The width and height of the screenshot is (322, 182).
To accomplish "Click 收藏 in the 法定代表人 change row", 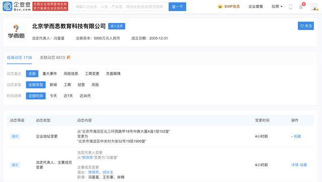I will tap(303, 165).
